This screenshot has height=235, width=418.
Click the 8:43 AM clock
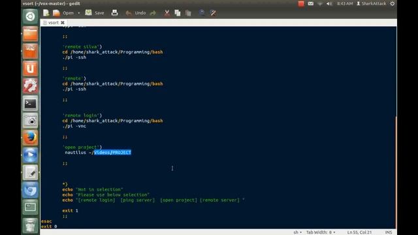click(345, 4)
